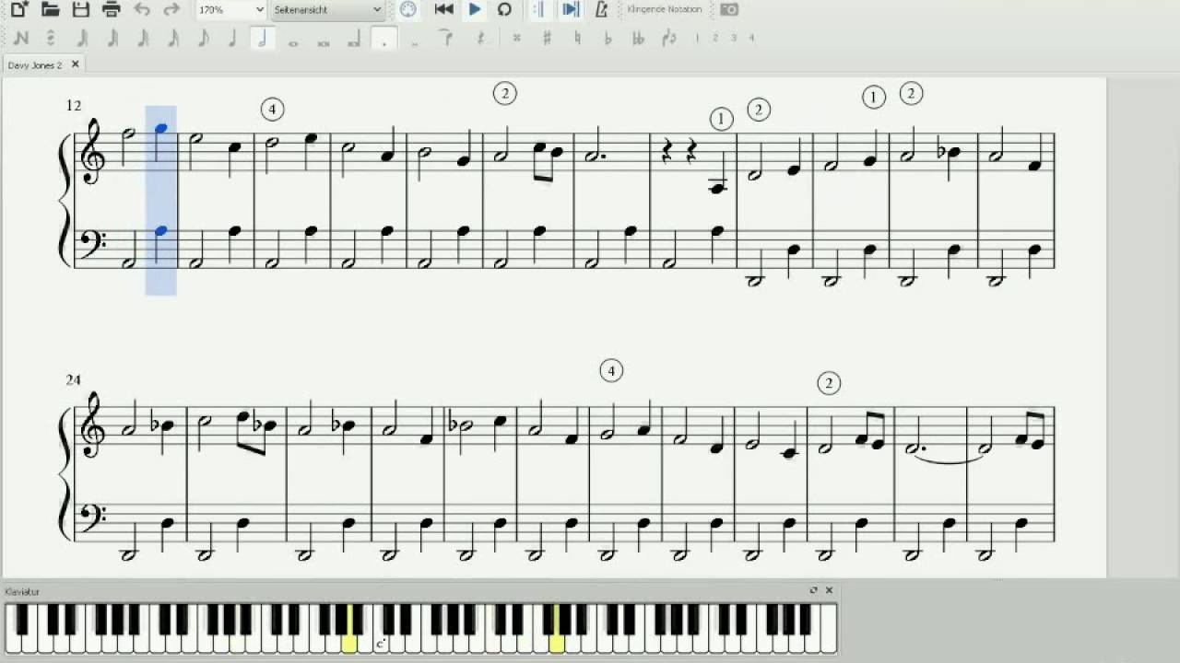
Task: Click the measure number 24
Action: (x=74, y=379)
